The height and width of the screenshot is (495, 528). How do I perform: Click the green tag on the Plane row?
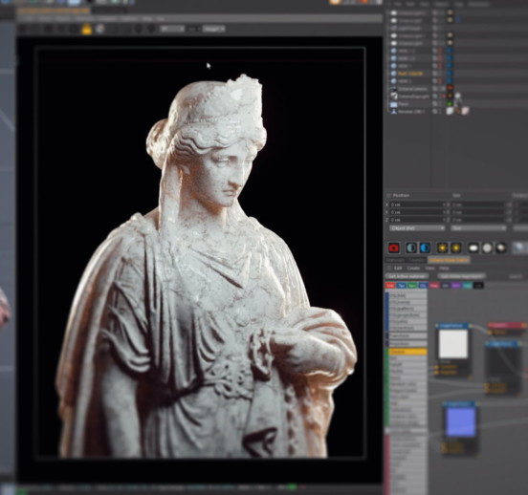coord(450,104)
